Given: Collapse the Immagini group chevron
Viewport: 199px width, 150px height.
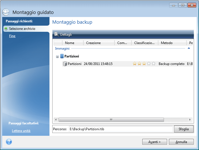Looking at the screenshot, I should tap(189, 49).
